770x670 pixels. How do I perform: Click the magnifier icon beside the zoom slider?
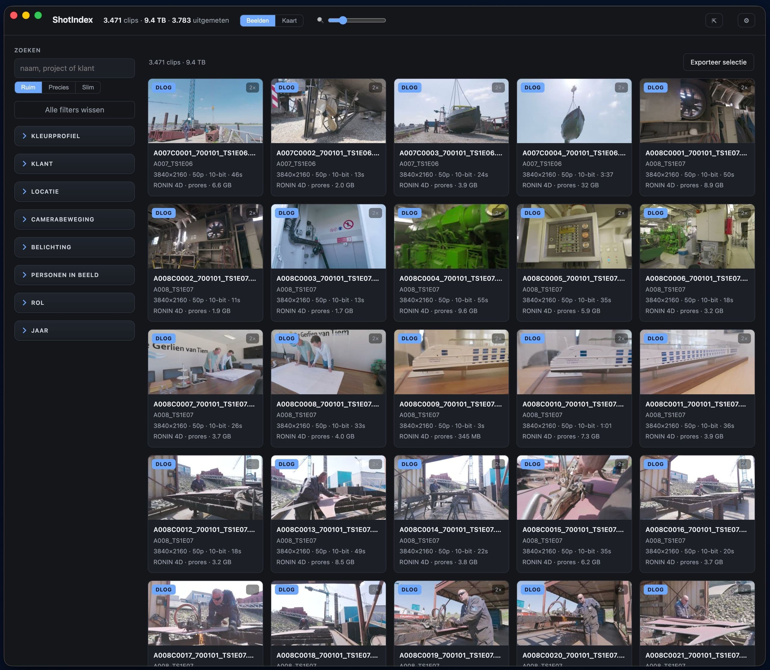[x=320, y=20]
